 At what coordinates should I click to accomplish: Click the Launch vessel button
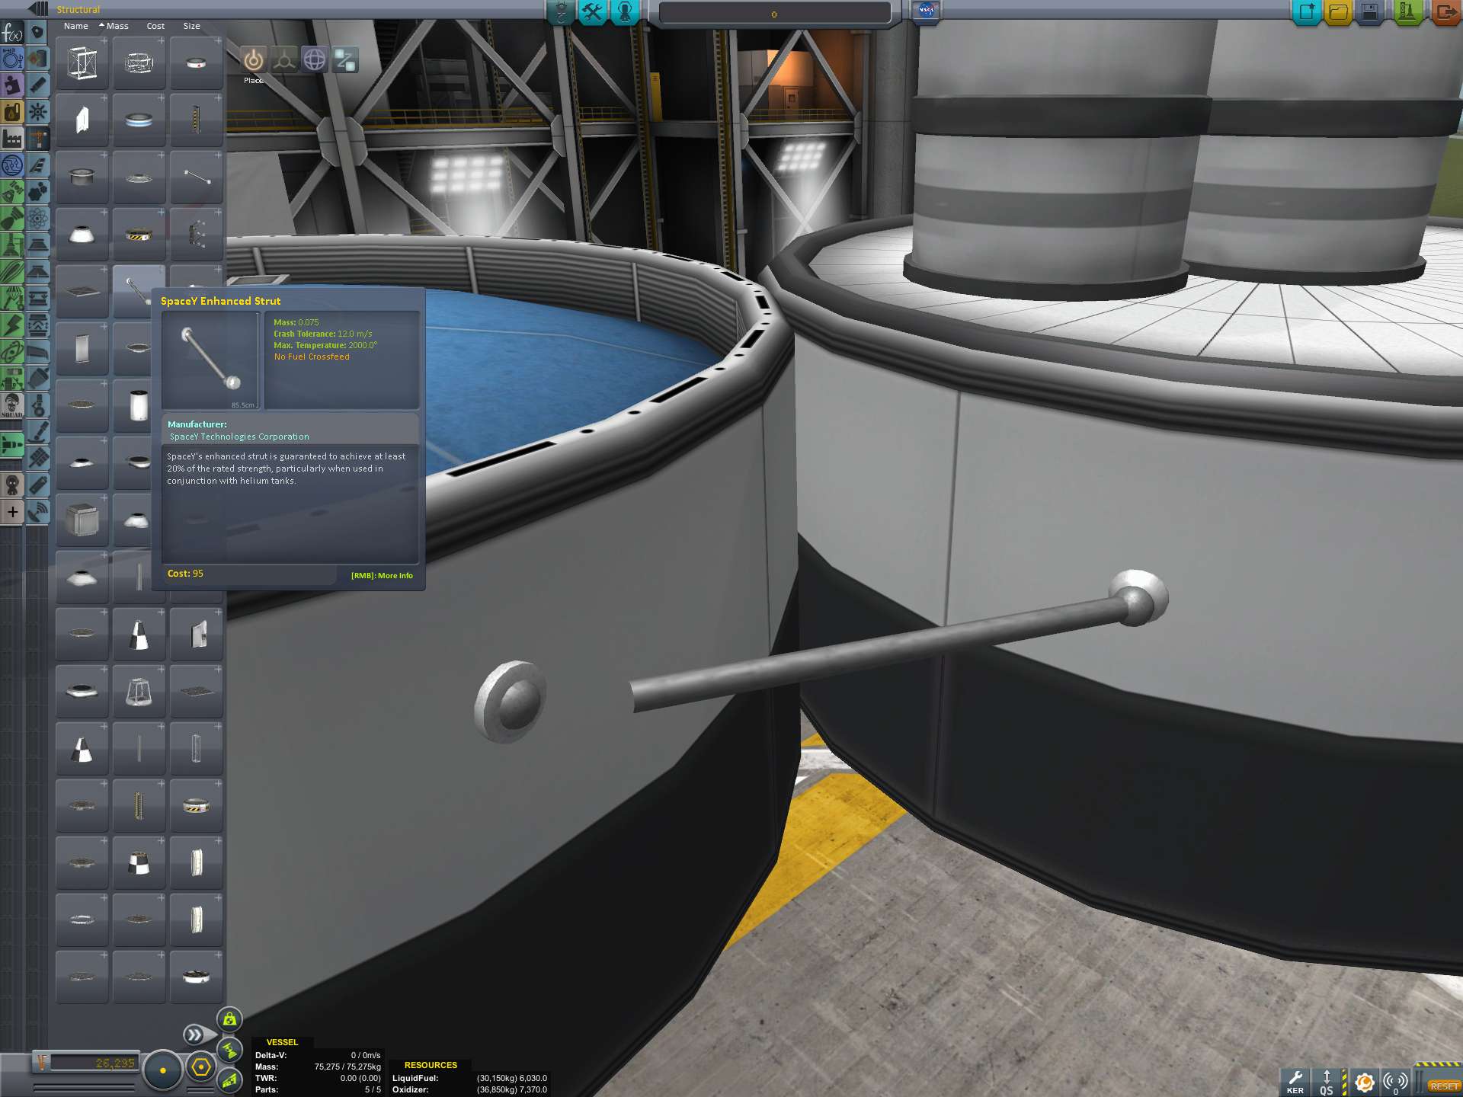1407,11
